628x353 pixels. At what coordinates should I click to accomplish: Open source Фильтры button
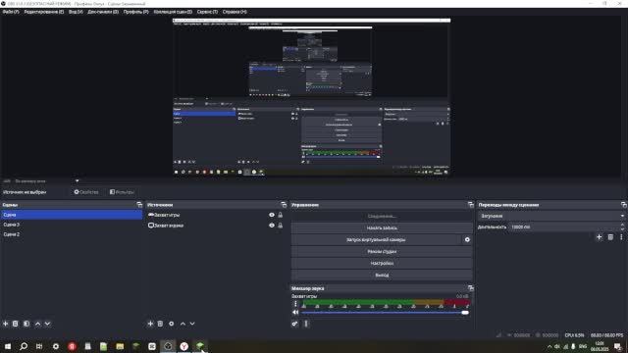tap(122, 192)
